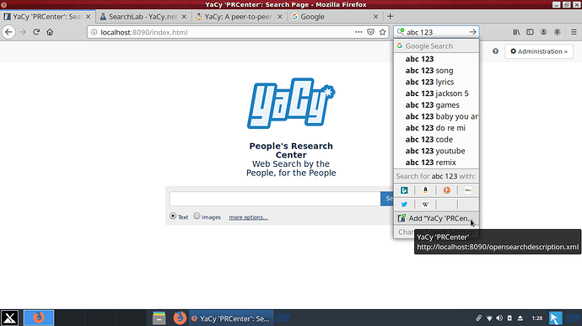Focus the YaCy search text field
The width and height of the screenshot is (582, 326).
275,199
